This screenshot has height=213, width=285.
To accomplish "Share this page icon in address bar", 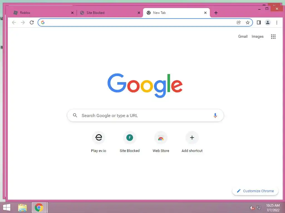I will (x=239, y=22).
